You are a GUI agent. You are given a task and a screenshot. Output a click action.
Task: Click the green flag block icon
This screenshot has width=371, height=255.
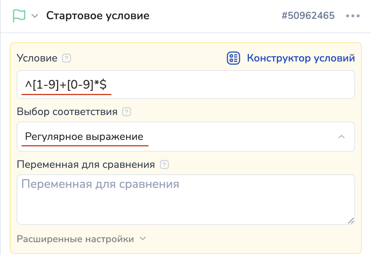[x=19, y=16]
